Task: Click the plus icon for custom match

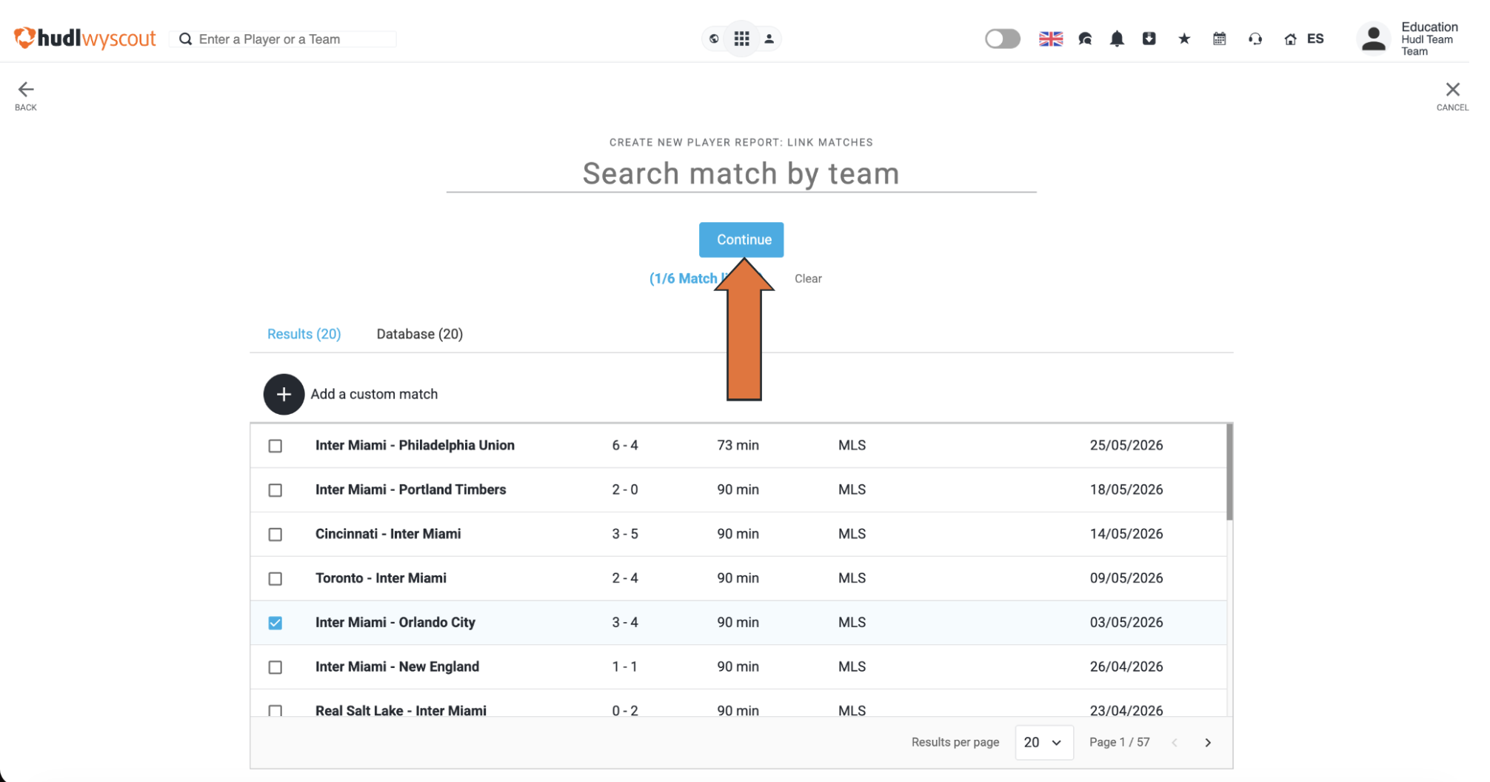Action: coord(284,394)
